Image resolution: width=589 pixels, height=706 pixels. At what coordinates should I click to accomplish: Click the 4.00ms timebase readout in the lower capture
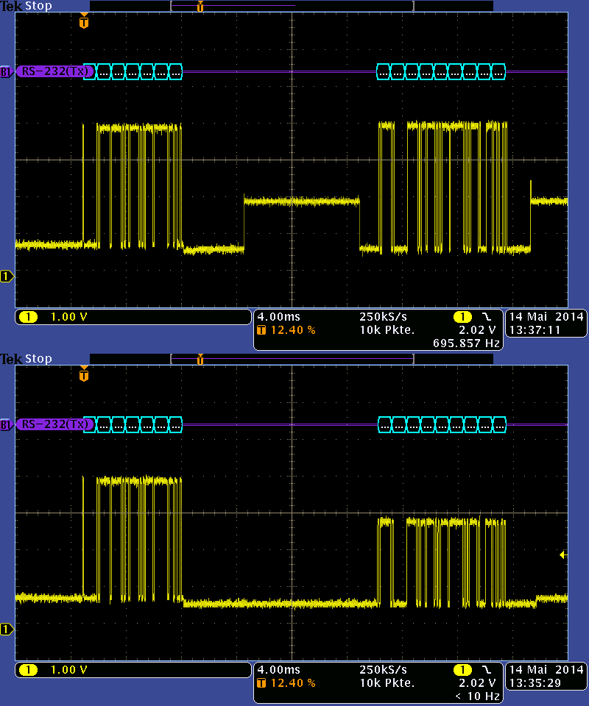(279, 670)
